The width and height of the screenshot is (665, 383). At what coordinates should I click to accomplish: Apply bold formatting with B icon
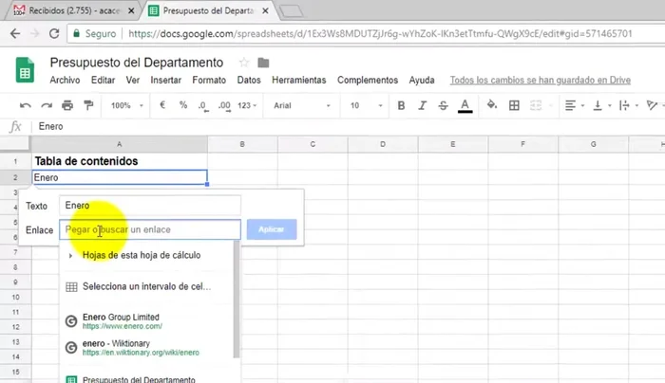click(402, 105)
